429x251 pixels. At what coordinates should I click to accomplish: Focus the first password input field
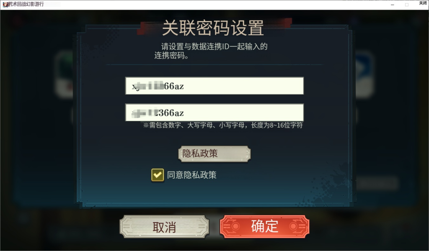click(x=214, y=86)
